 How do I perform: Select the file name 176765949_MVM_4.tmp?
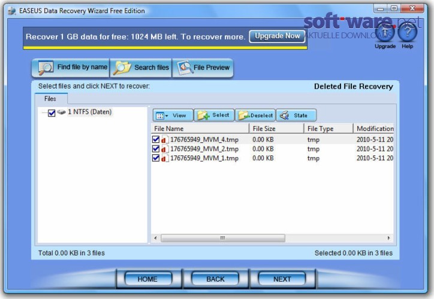(x=204, y=139)
